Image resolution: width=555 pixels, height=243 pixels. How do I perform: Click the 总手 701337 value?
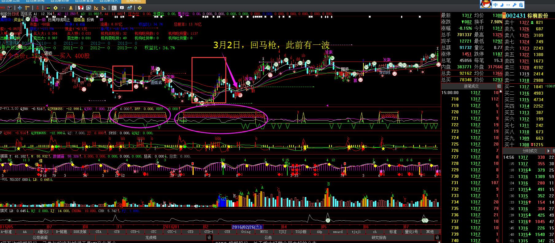coord(464,35)
